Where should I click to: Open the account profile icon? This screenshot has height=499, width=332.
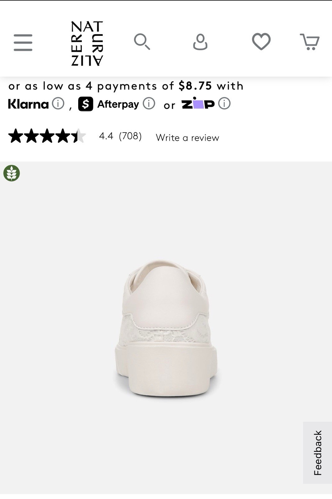[200, 42]
